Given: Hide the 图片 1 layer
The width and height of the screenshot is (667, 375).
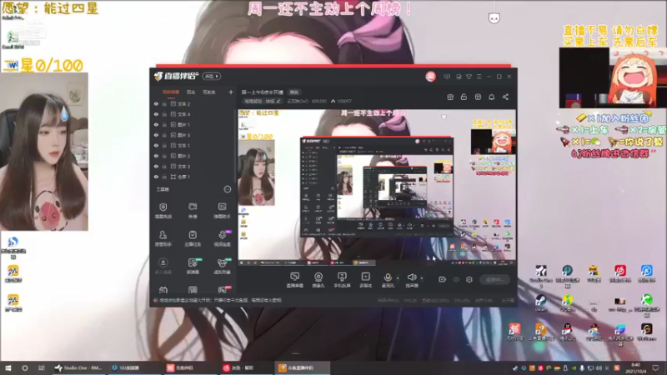Looking at the screenshot, I should click(x=156, y=124).
